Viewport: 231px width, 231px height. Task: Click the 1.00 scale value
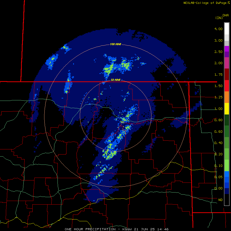point(218,109)
